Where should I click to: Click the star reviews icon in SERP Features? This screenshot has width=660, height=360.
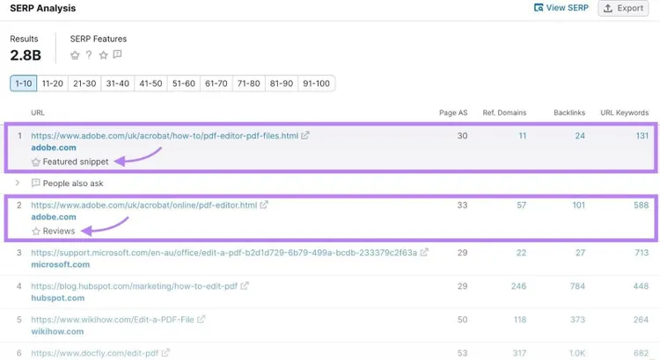click(103, 55)
